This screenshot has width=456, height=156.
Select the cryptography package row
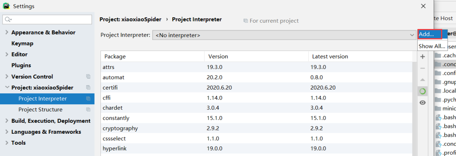coord(257,128)
